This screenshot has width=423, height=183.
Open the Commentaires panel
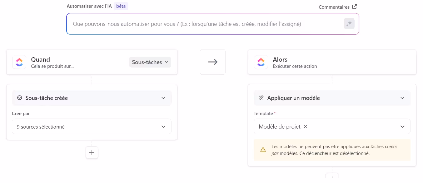(x=334, y=7)
